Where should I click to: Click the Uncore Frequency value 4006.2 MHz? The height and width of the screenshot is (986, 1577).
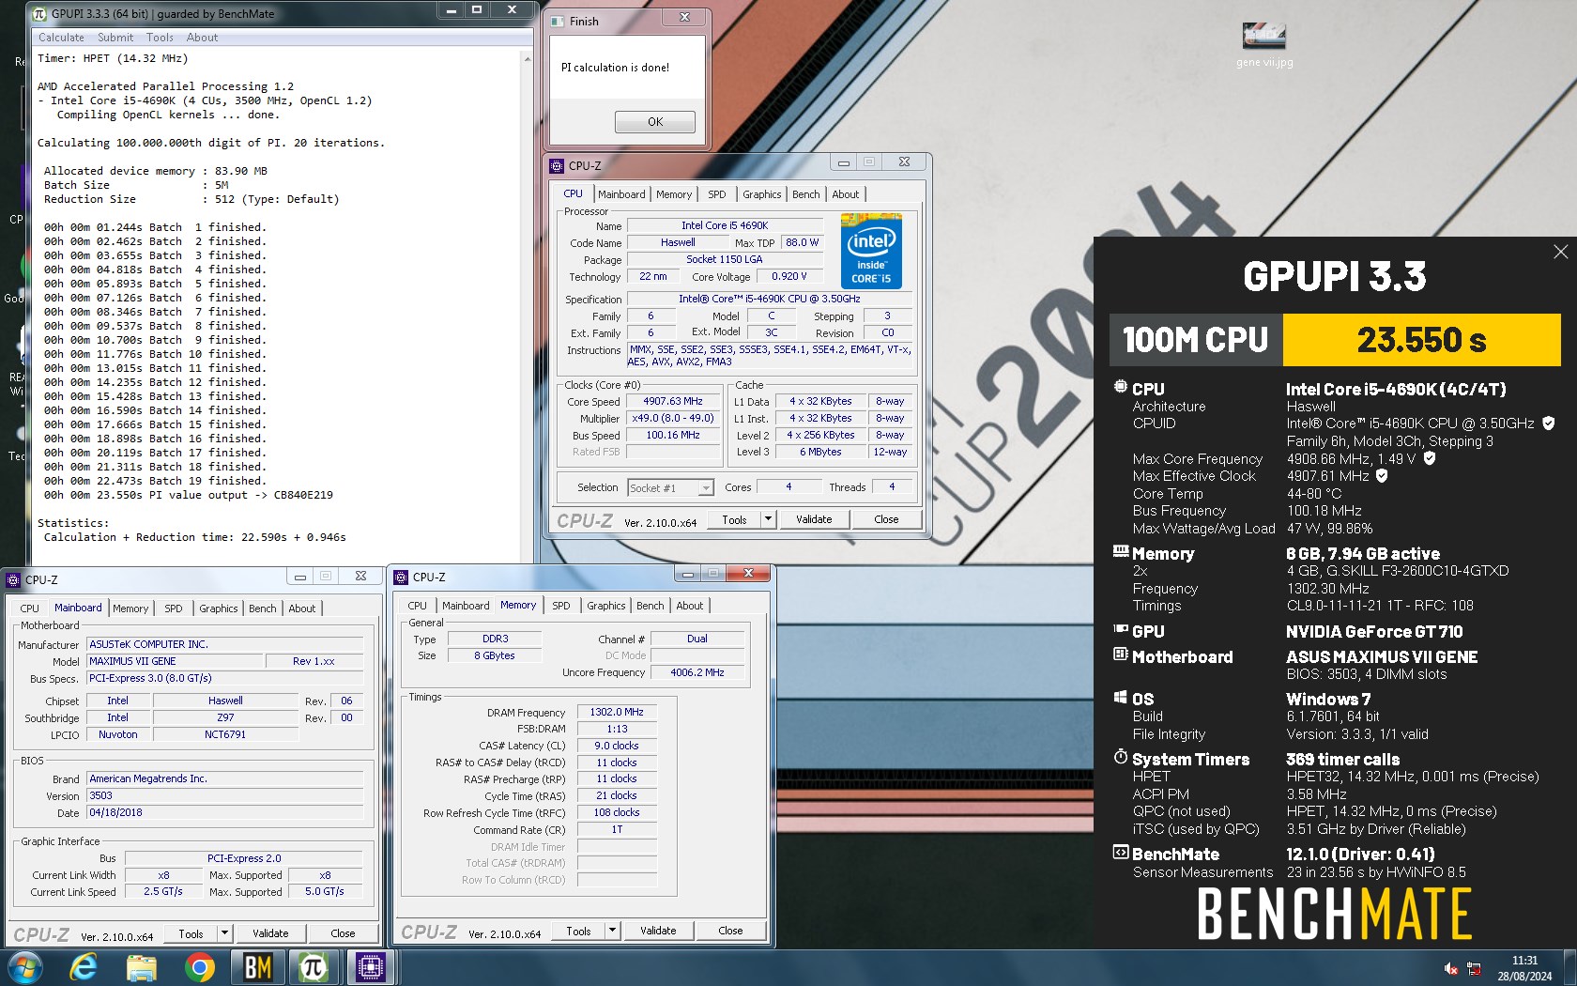pos(697,672)
